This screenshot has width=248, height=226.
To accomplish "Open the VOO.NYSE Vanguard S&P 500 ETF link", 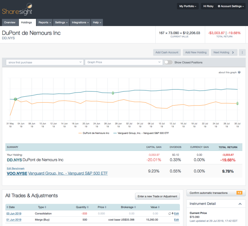I will pyautogui.click(x=57, y=173).
